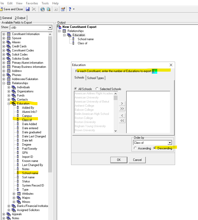Select the Frat/Sorority field
198x220 pixels.
point(30,149)
